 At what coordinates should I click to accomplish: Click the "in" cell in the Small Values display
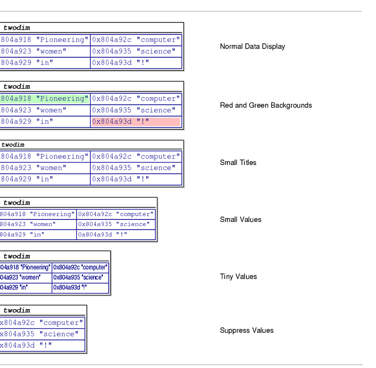click(x=38, y=235)
